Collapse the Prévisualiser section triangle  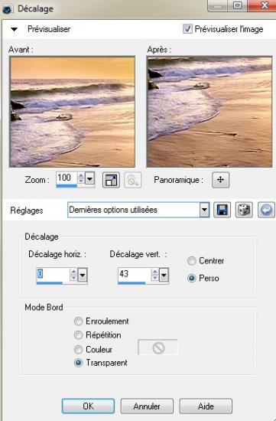[14, 29]
